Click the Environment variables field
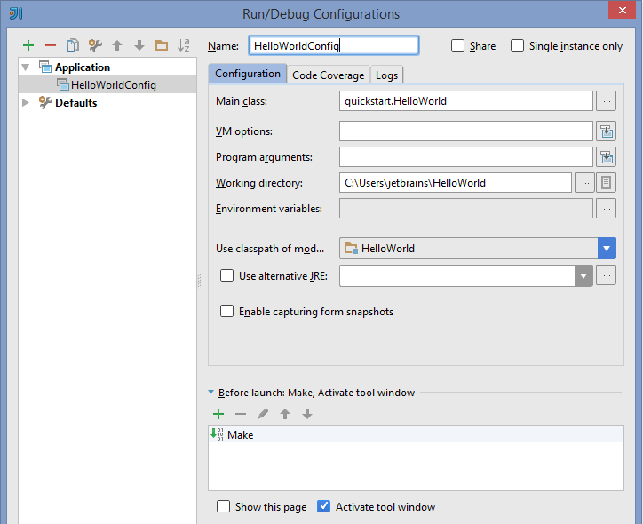The width and height of the screenshot is (643, 524). click(x=466, y=209)
